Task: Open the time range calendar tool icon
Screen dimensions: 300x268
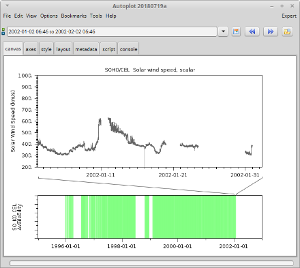Action: click(x=236, y=31)
